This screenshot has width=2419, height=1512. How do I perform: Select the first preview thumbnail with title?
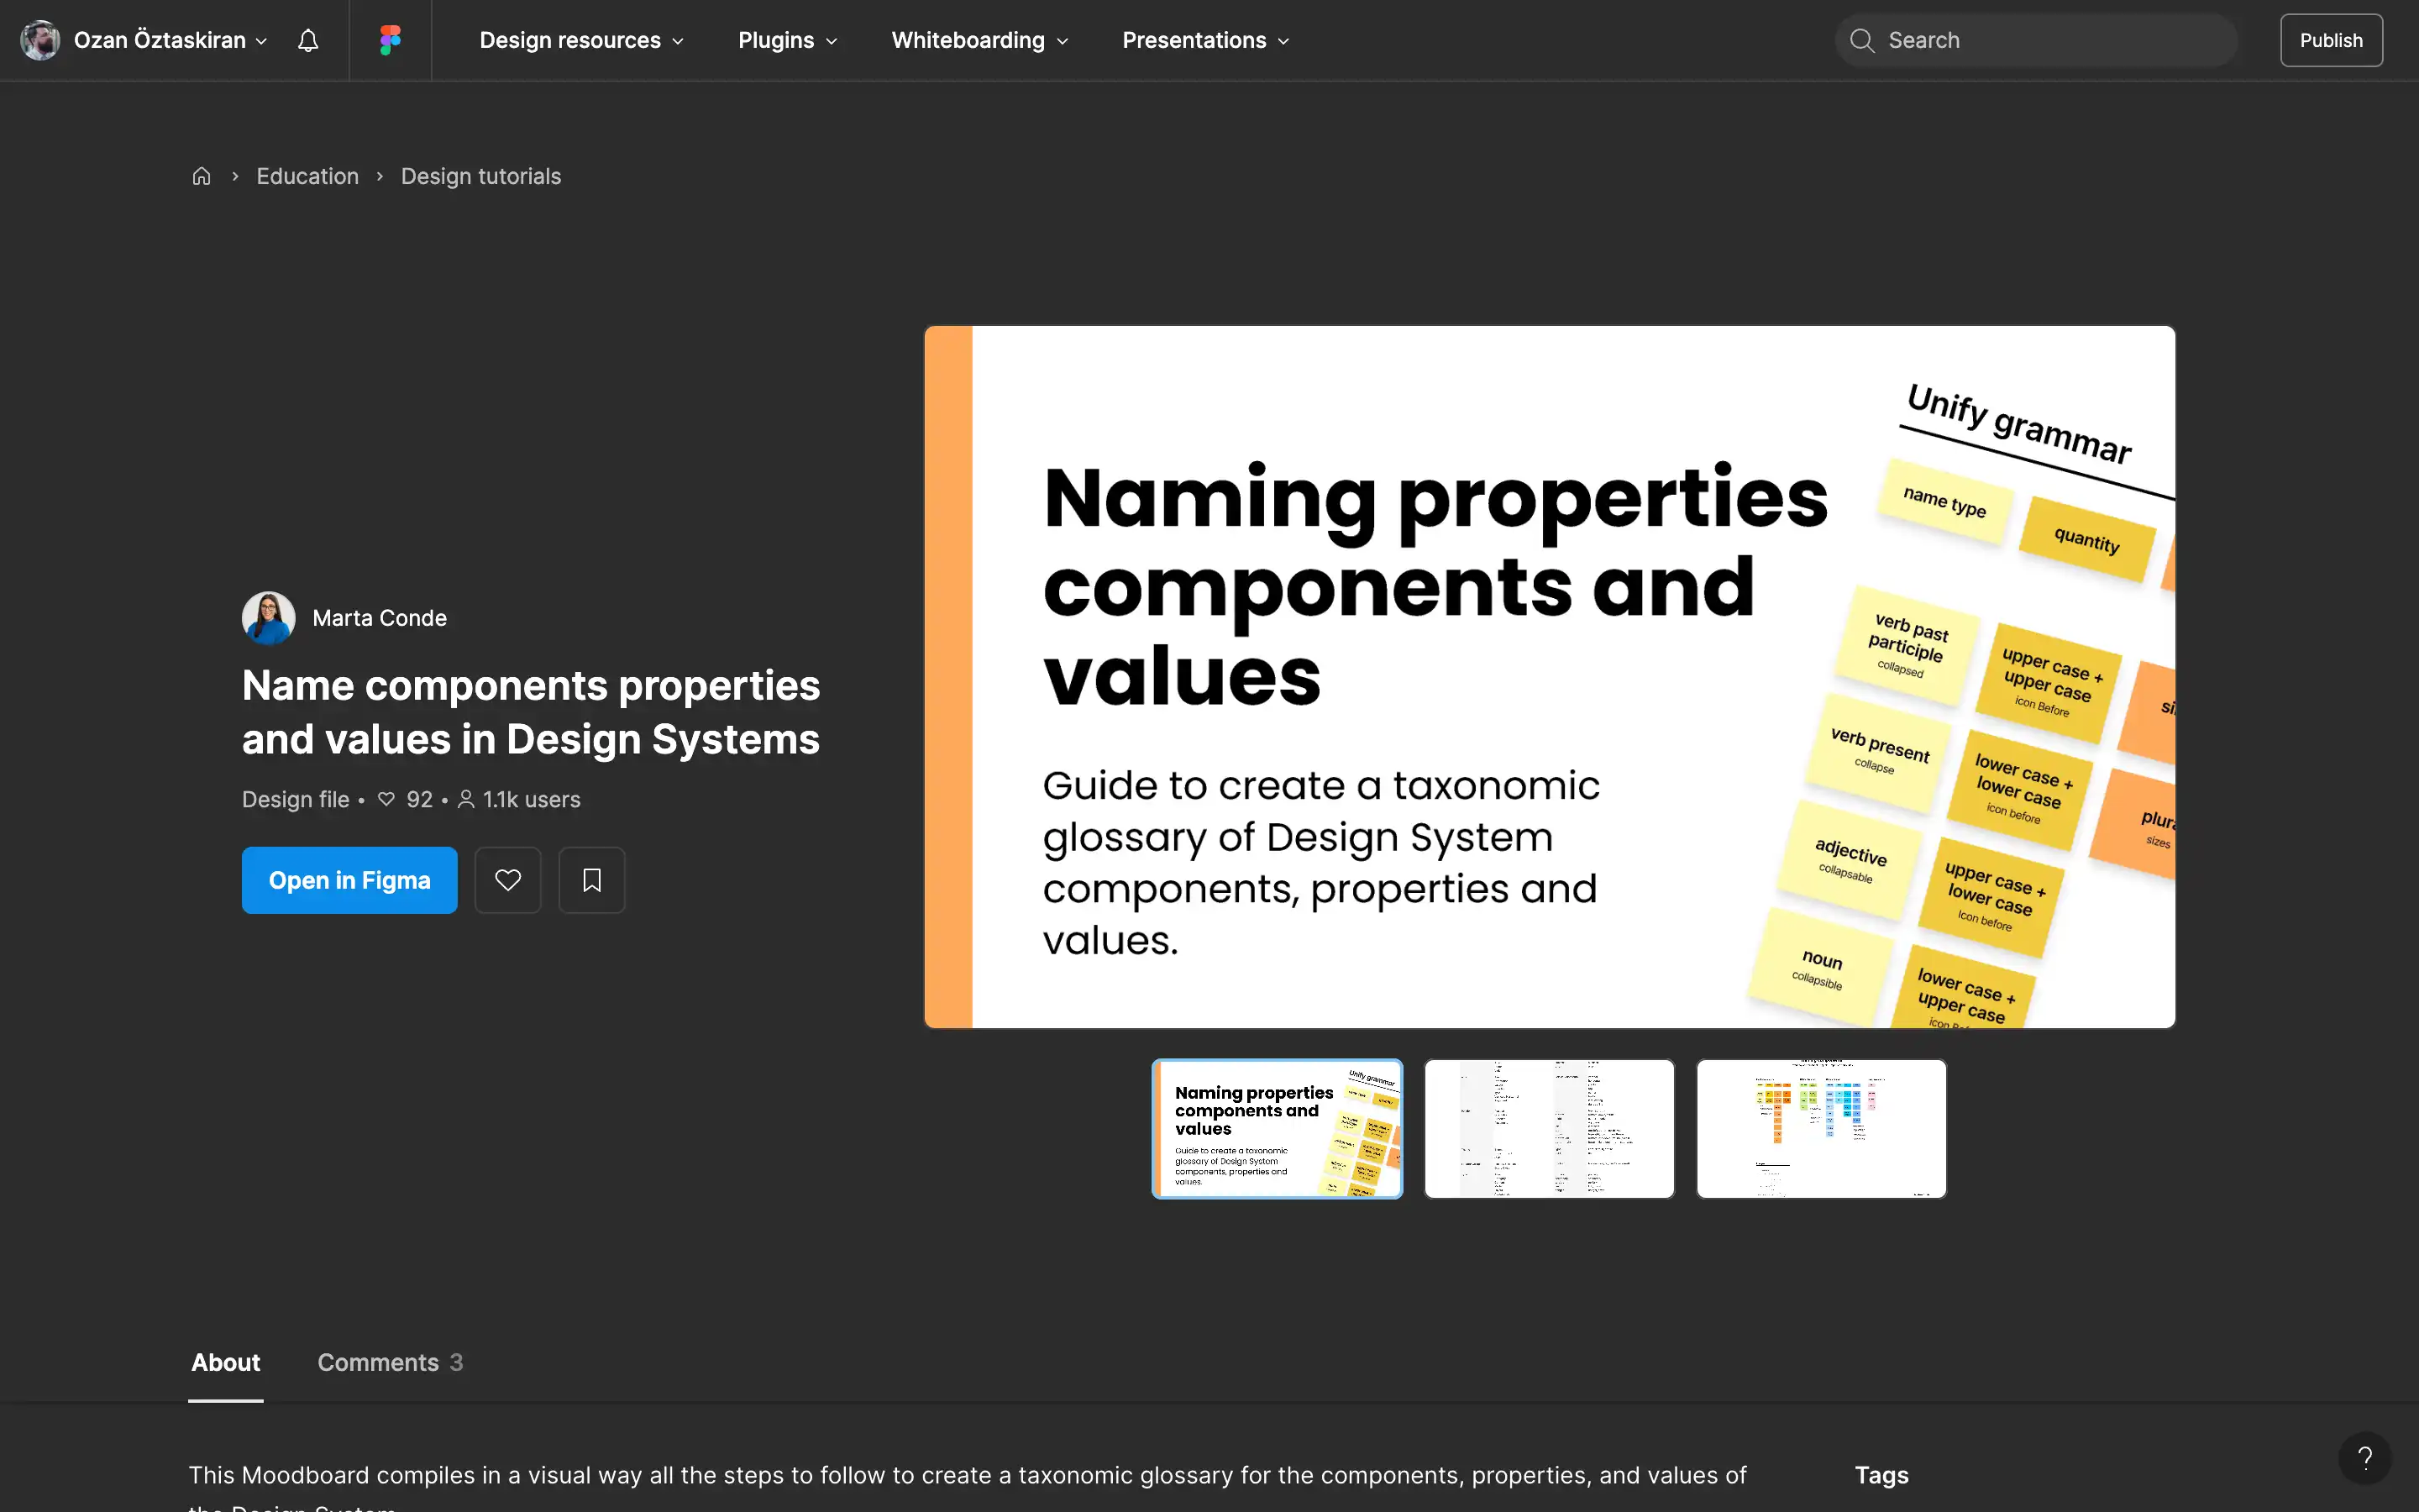click(1278, 1129)
